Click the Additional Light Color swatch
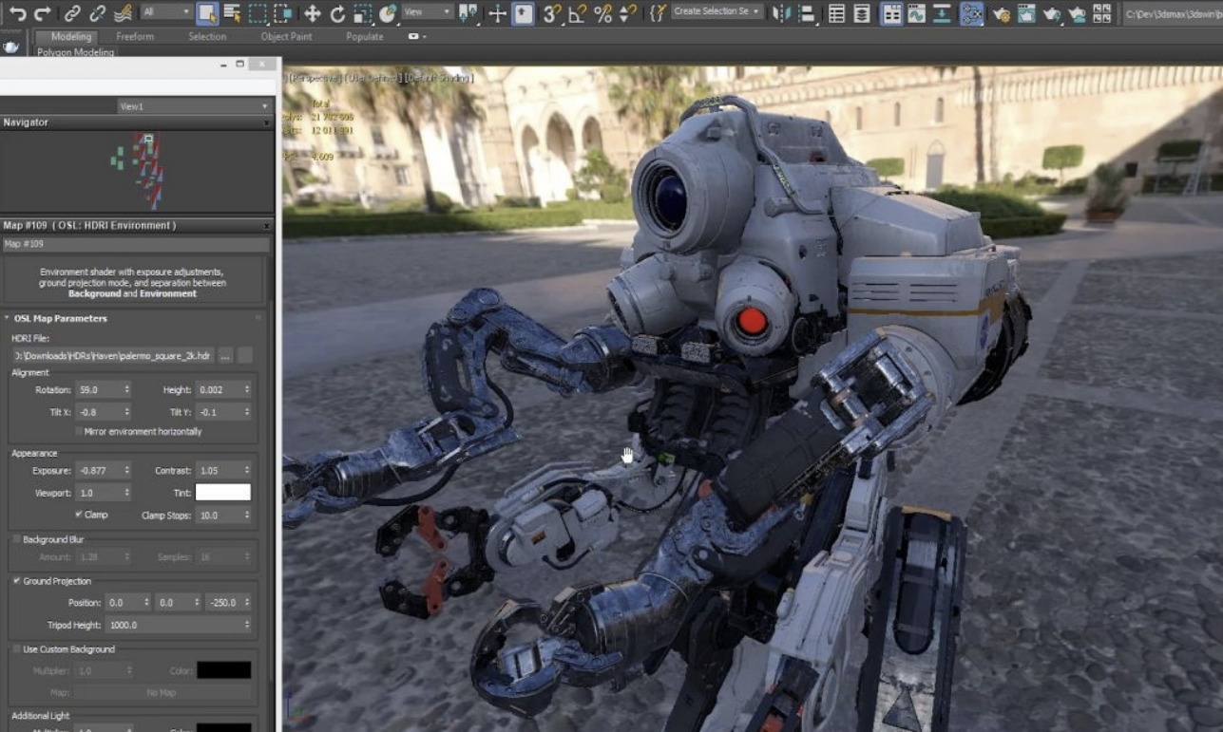Viewport: 1223px width, 732px height. pos(224,728)
